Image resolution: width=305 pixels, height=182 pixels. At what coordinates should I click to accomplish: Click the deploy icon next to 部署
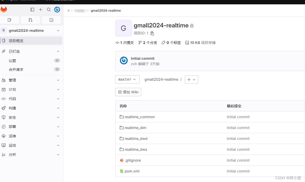(4, 127)
